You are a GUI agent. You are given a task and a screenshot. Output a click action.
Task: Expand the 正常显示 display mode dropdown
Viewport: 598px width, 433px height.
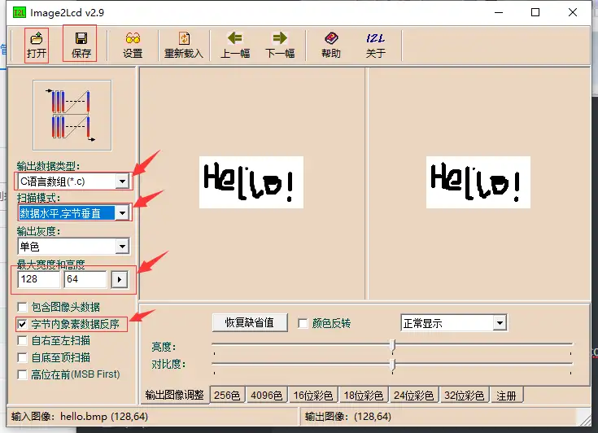(x=499, y=323)
